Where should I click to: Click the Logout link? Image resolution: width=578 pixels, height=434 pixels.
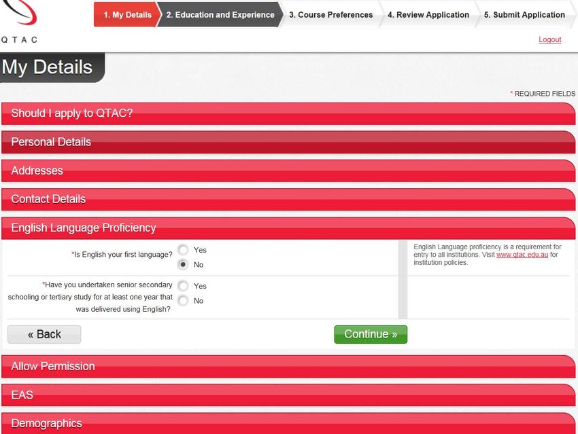click(x=549, y=39)
